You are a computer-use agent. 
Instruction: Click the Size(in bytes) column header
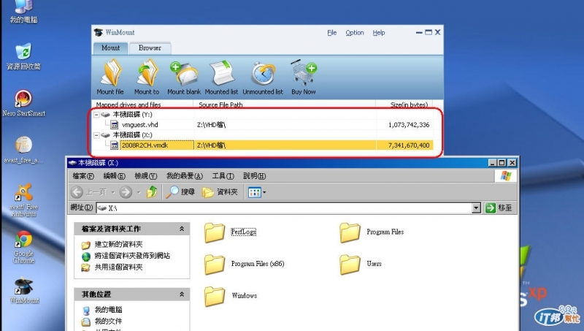409,104
